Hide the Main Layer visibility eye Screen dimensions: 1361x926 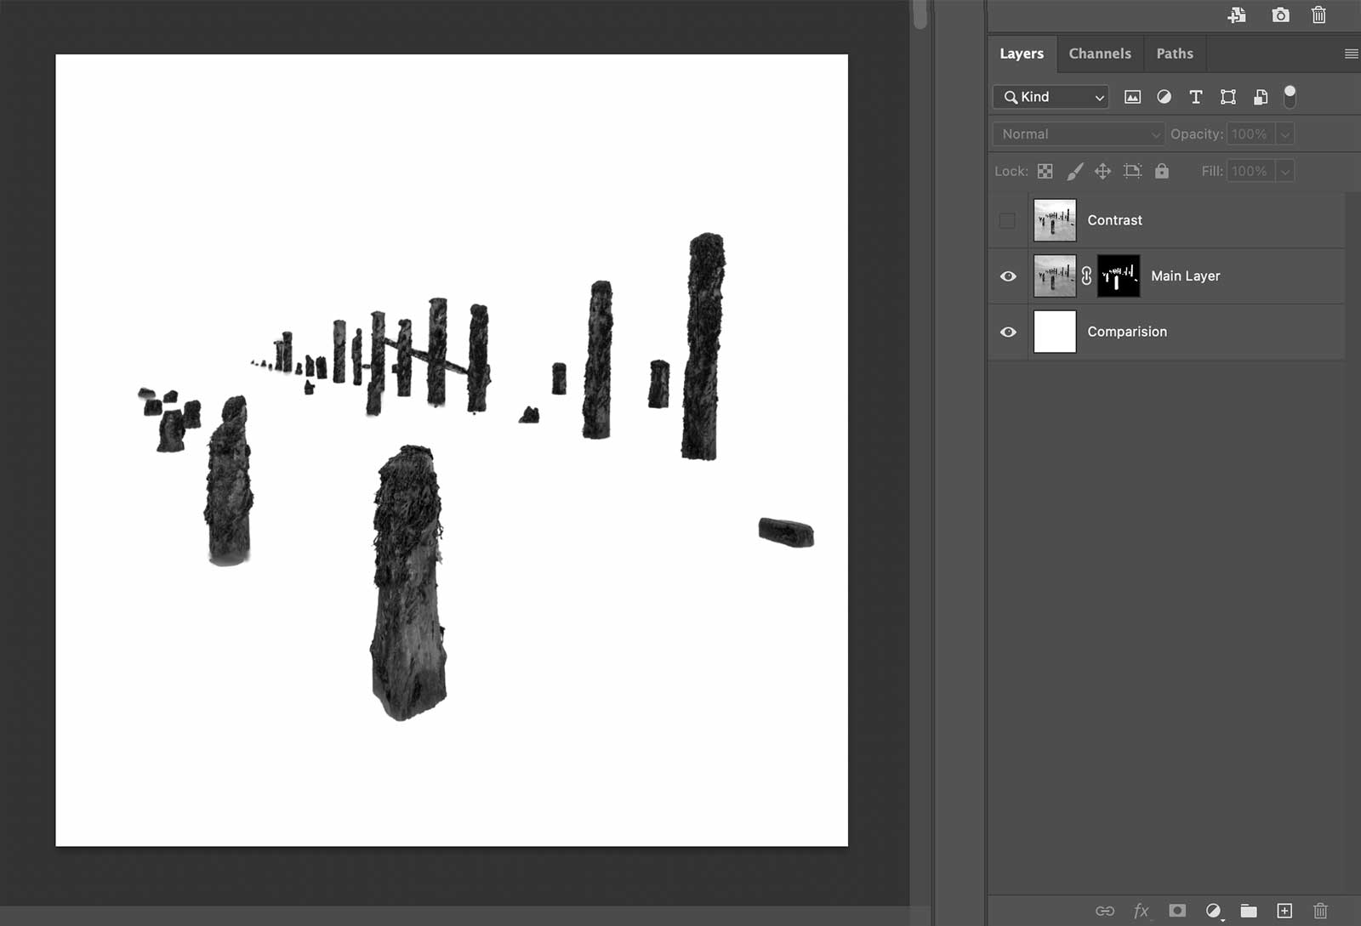tap(1008, 276)
